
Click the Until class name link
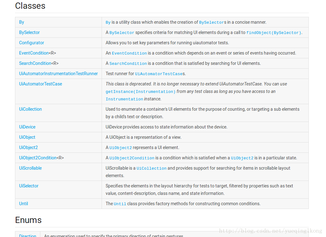pos(23,204)
